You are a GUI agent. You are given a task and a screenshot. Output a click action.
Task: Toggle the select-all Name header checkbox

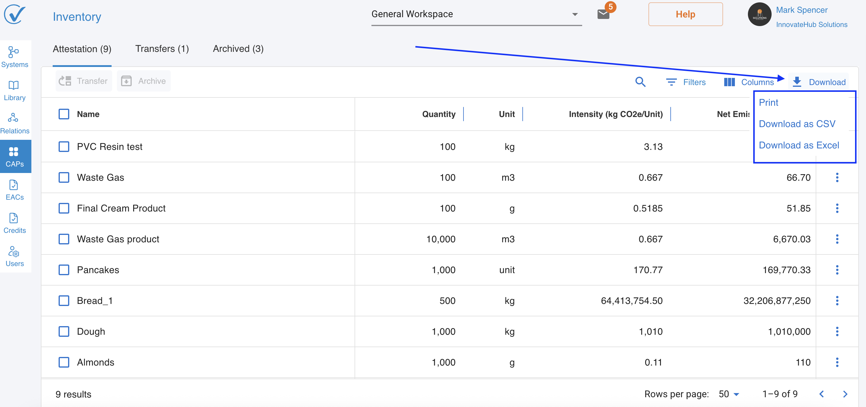pyautogui.click(x=64, y=114)
